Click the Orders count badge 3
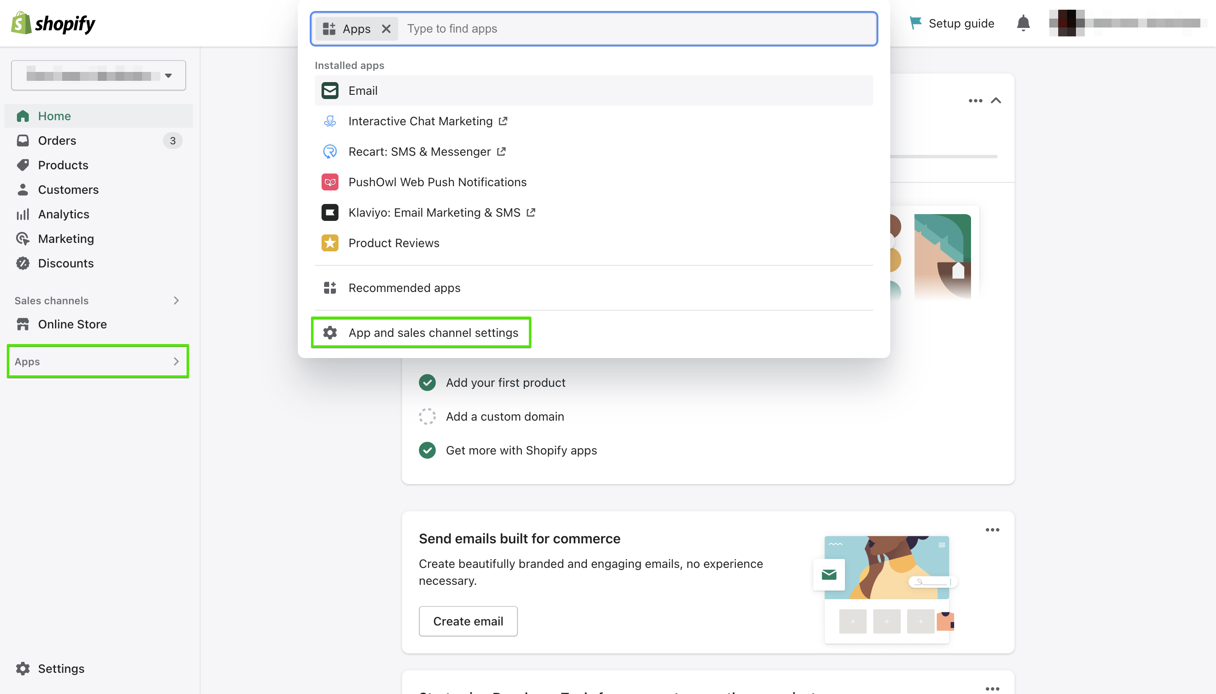The image size is (1216, 694). (173, 140)
